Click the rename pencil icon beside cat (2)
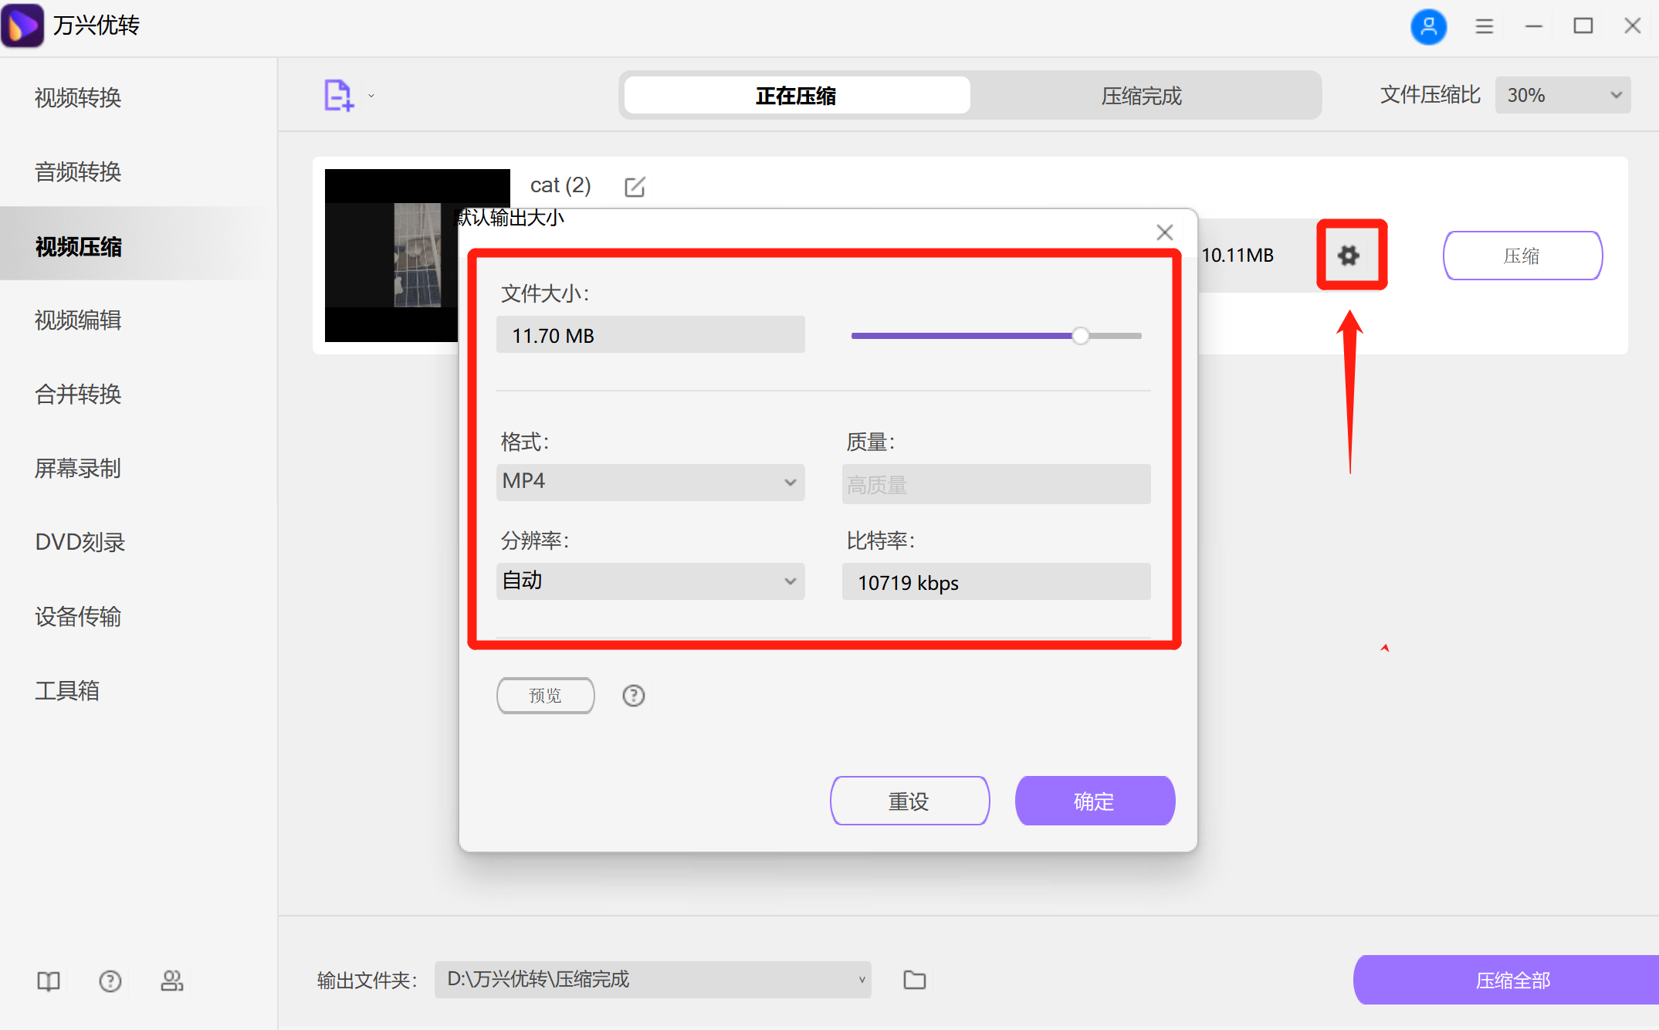The height and width of the screenshot is (1030, 1659). click(635, 186)
